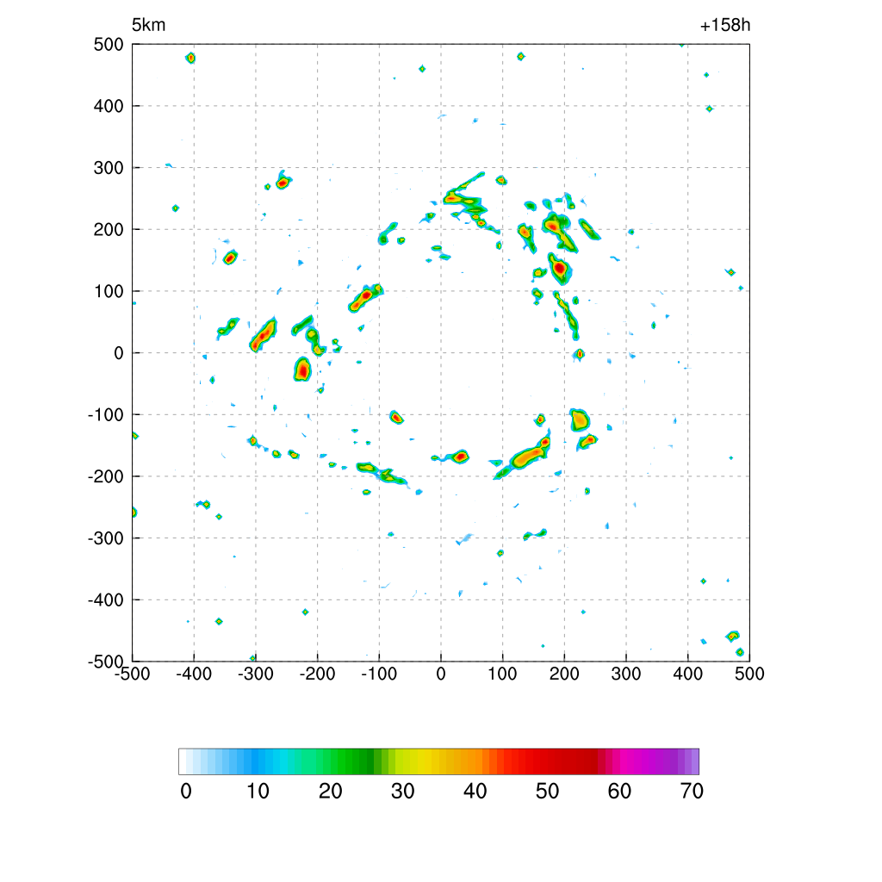Select y-axis tick label -500
882x882 pixels.
click(x=106, y=661)
